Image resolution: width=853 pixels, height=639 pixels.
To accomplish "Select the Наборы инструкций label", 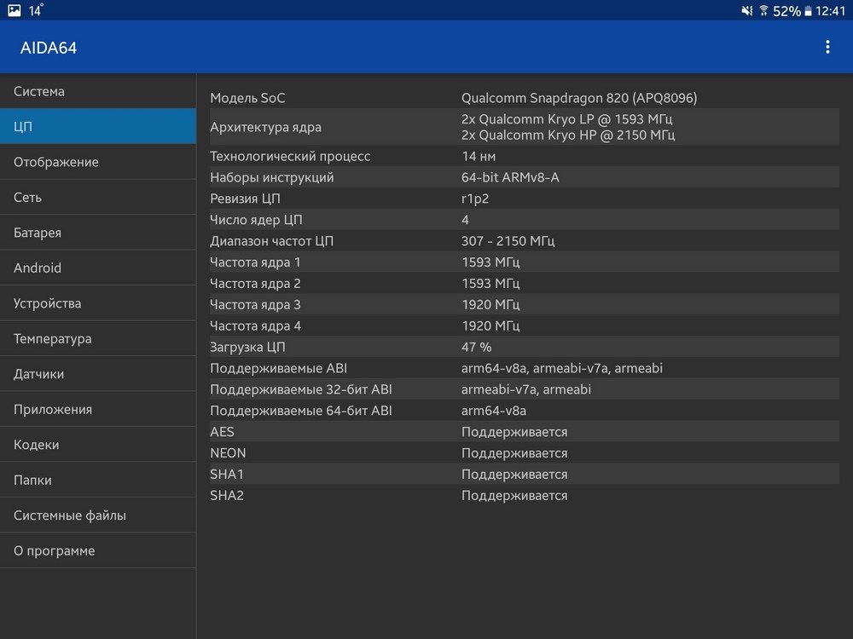I will coord(272,178).
